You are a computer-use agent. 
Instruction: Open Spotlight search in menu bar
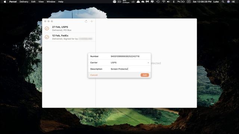[x=223, y=1]
